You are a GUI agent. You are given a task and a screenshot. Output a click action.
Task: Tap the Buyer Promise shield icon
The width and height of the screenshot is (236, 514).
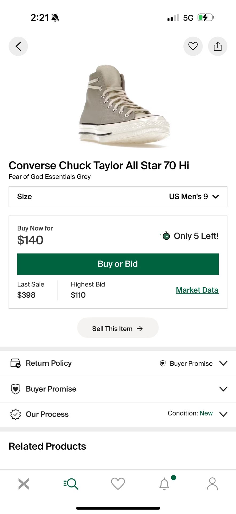click(15, 389)
